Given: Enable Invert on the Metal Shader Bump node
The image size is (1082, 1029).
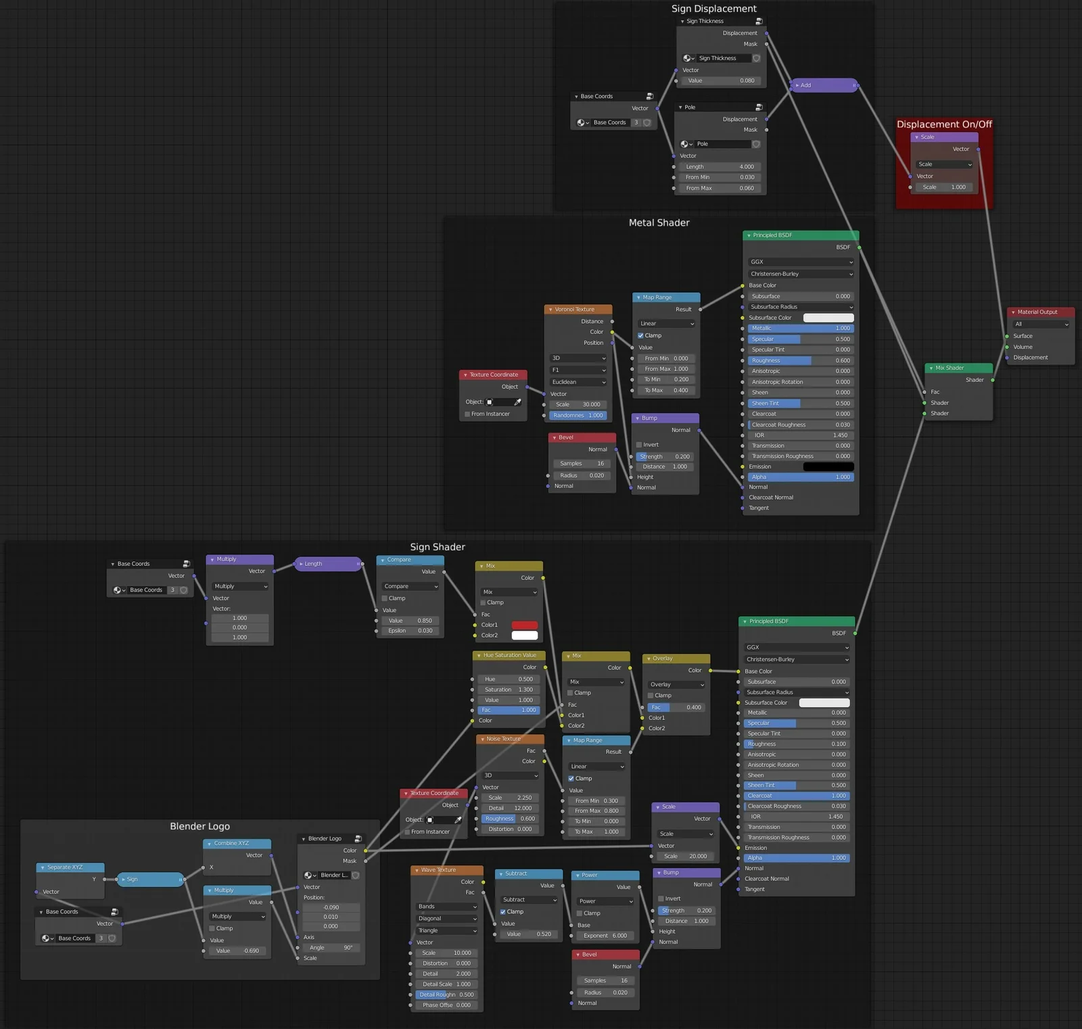Looking at the screenshot, I should (639, 444).
